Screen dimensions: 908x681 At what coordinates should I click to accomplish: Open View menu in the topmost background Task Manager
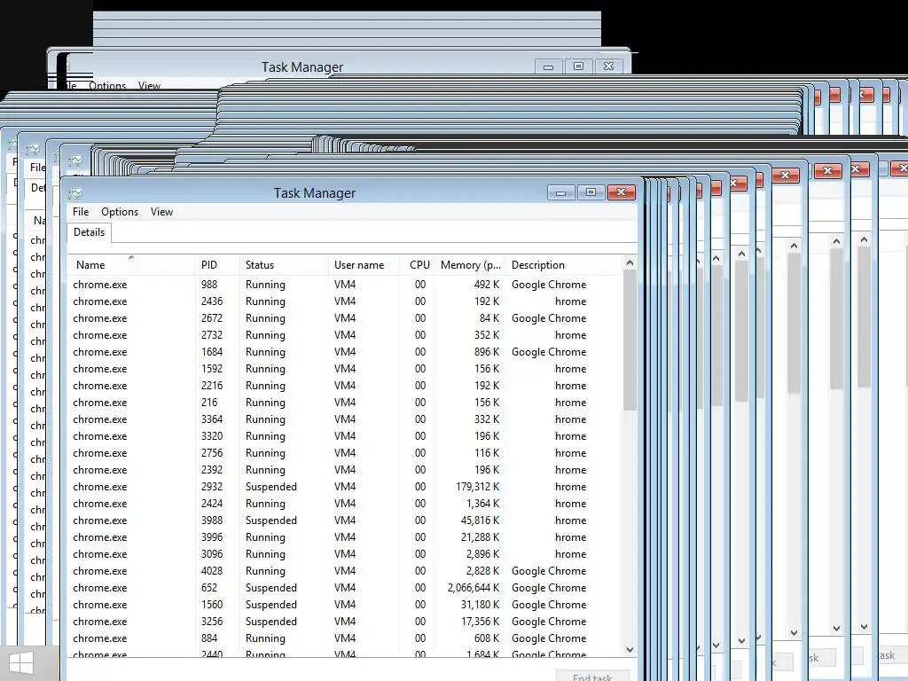click(149, 86)
